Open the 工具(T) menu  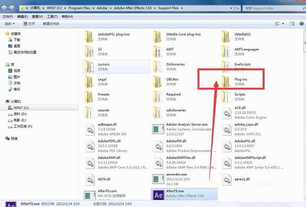click(x=53, y=17)
